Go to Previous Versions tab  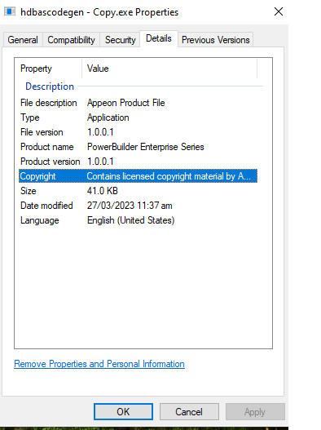coord(216,40)
